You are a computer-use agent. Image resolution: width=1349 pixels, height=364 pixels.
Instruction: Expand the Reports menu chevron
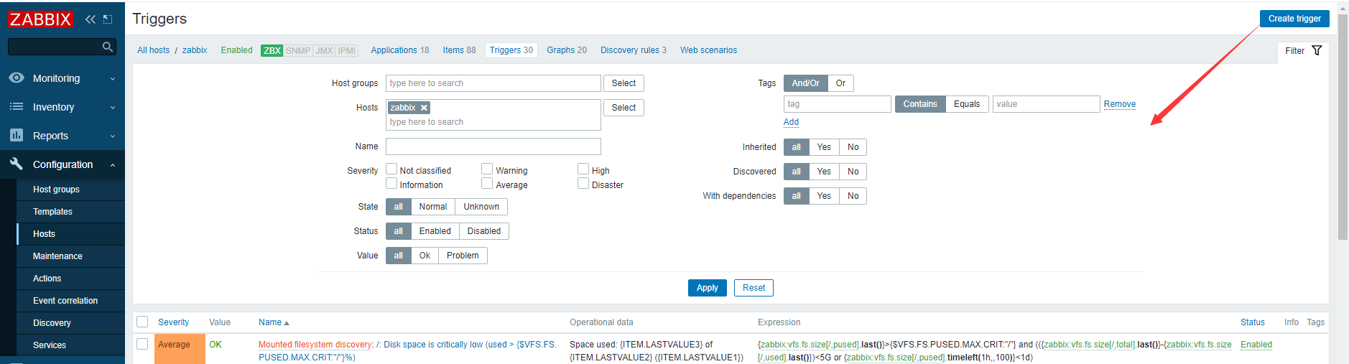[113, 136]
